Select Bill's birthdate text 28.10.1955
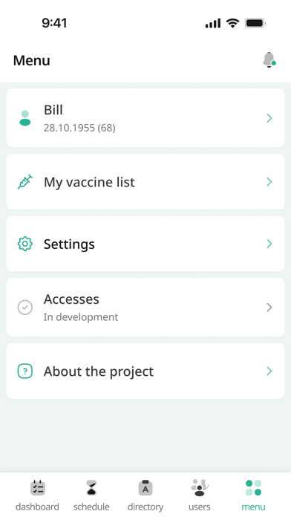Screen dimensions: 291x517 (69, 128)
